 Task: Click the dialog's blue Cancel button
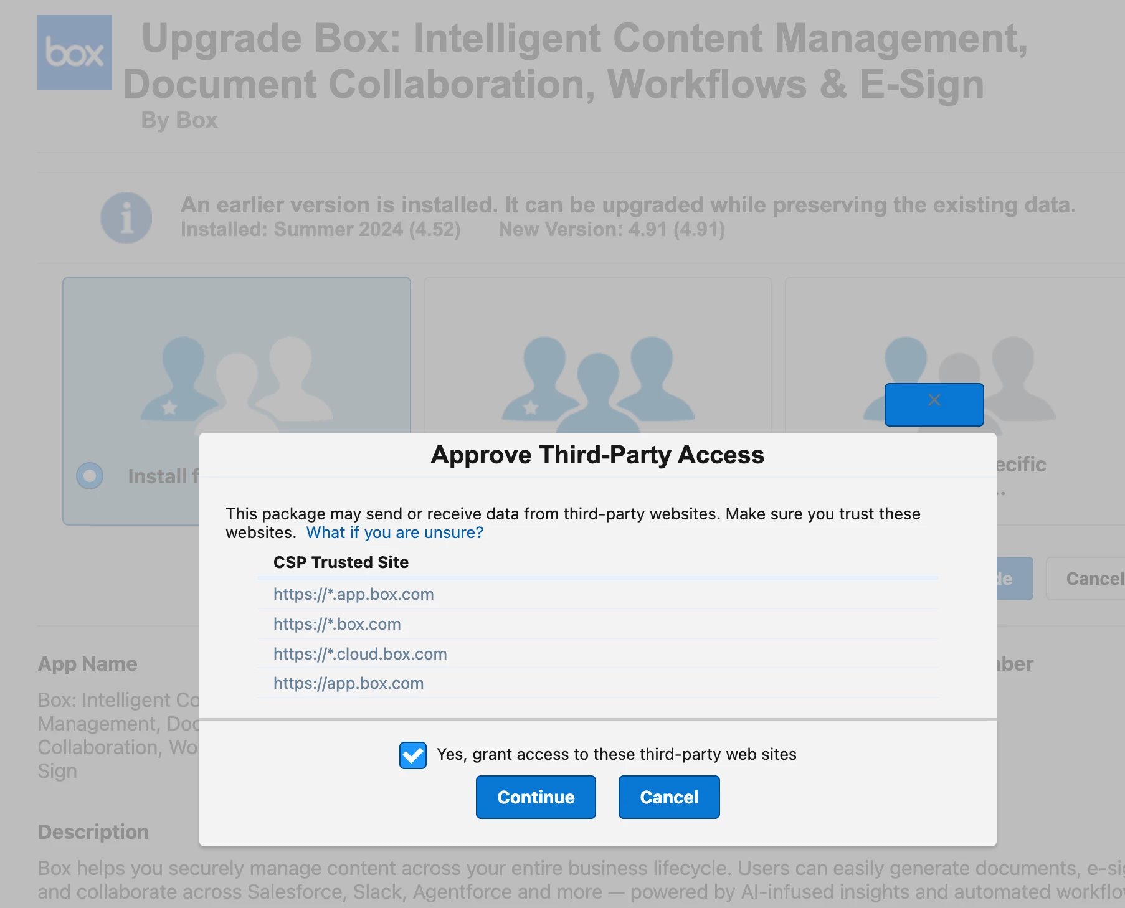click(669, 797)
